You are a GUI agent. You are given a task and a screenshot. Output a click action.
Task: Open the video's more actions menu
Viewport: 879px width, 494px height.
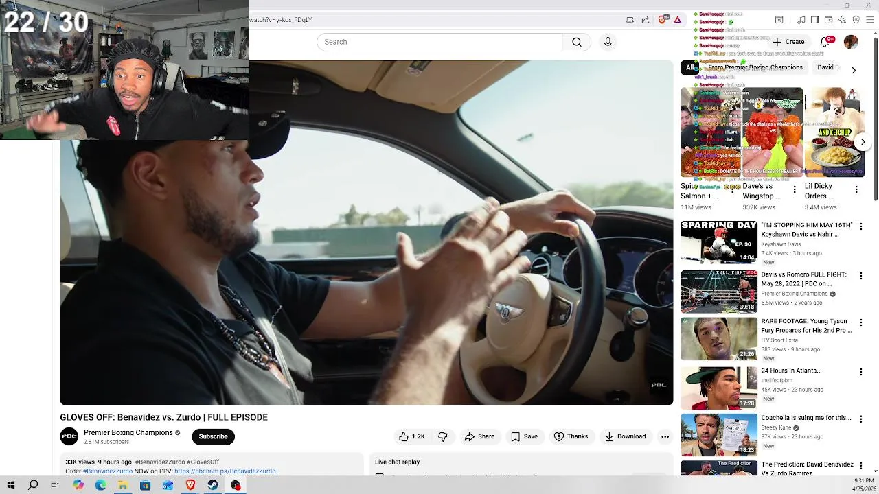(665, 436)
